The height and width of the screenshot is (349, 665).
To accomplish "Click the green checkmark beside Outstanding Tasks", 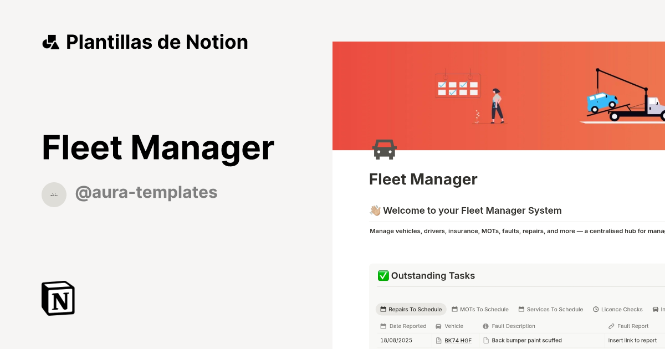I will click(382, 275).
